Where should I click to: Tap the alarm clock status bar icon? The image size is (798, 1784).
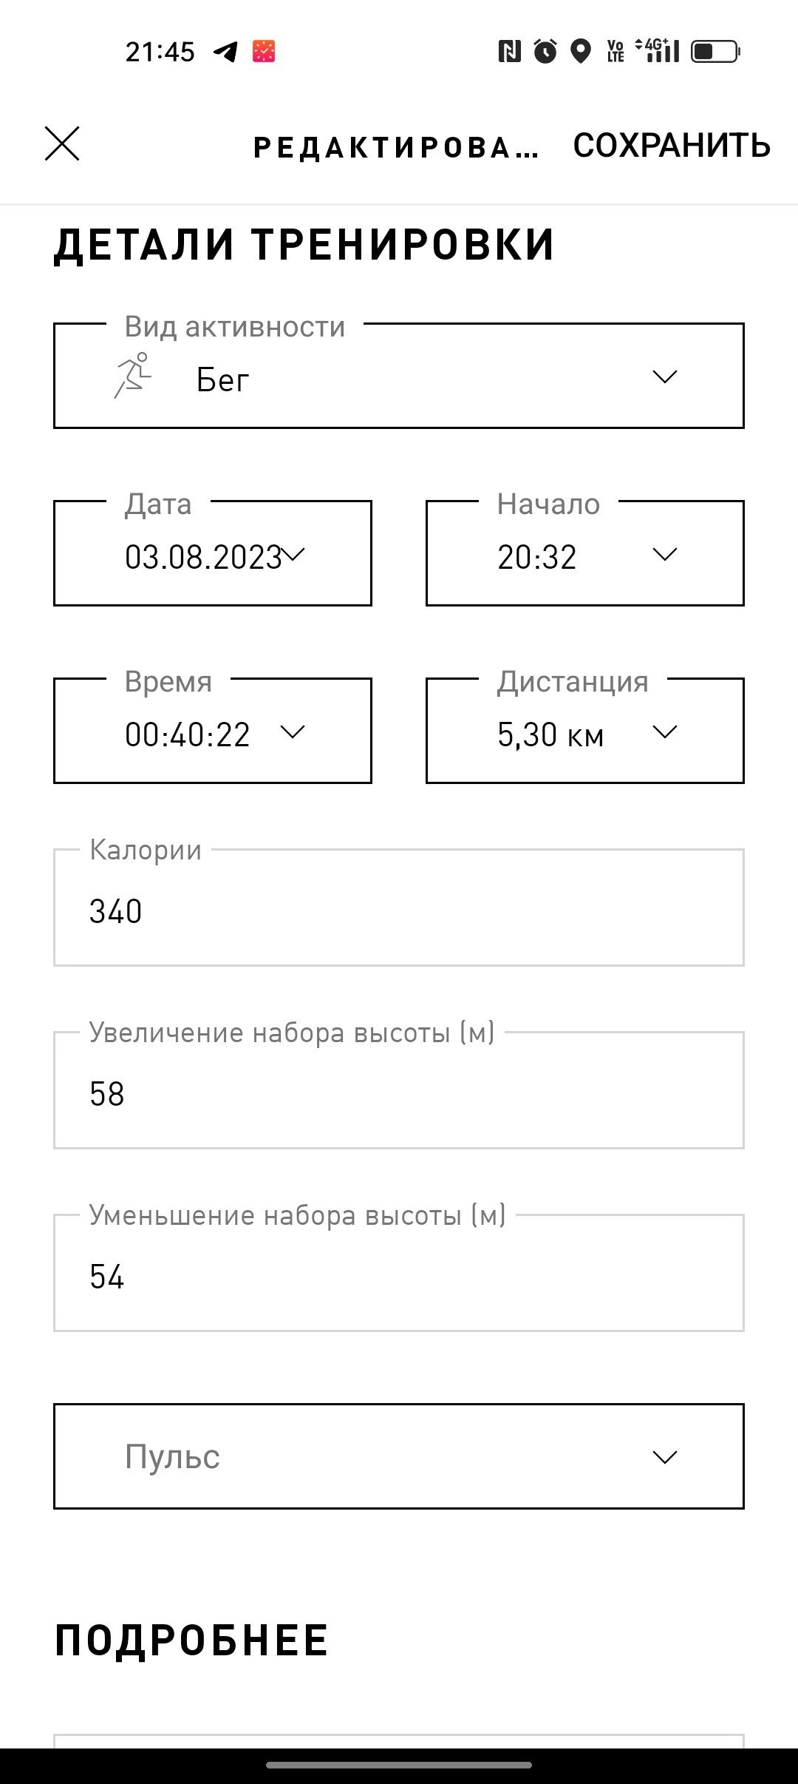point(545,51)
